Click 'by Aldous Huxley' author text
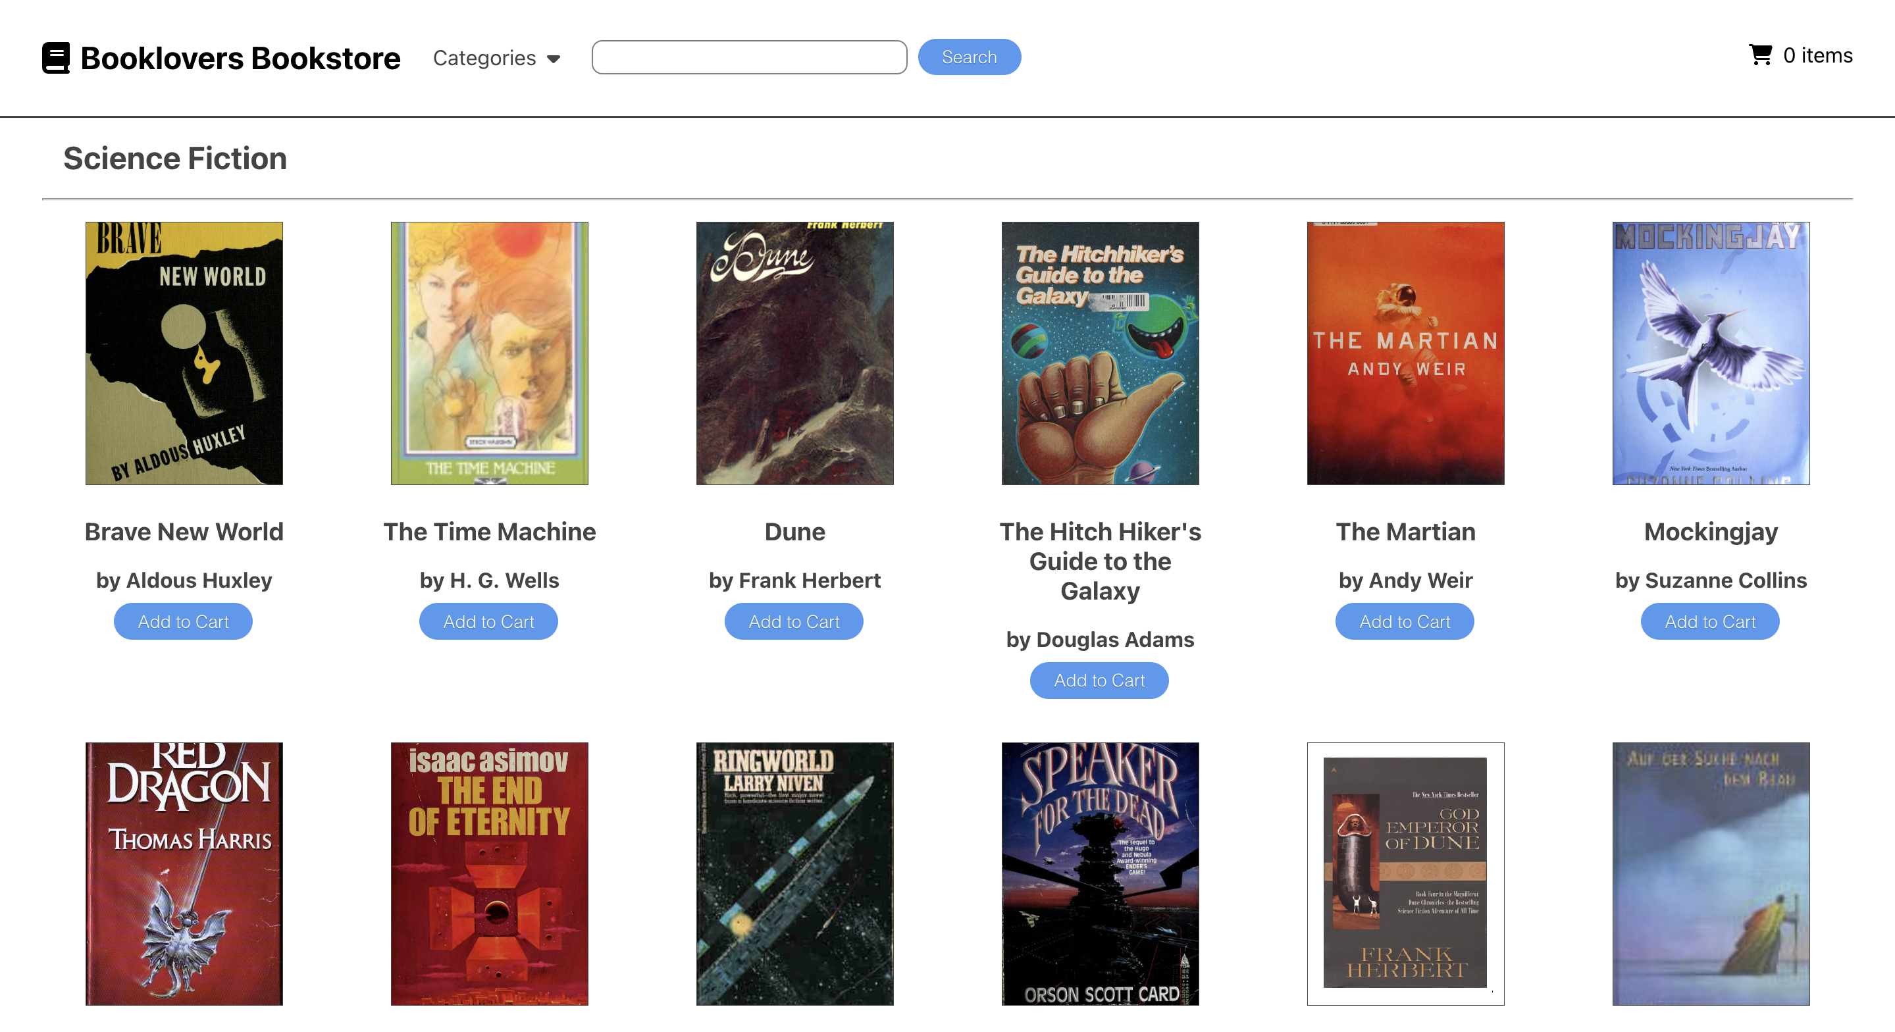This screenshot has width=1895, height=1032. coord(184,580)
